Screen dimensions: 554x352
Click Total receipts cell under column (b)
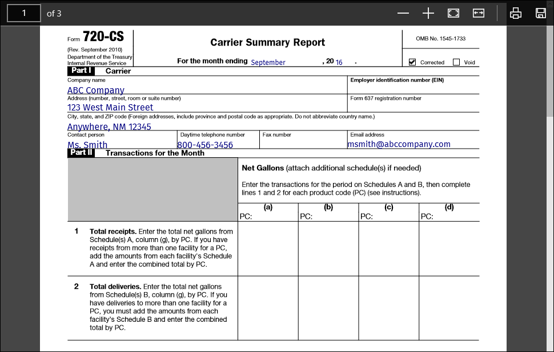(328, 248)
